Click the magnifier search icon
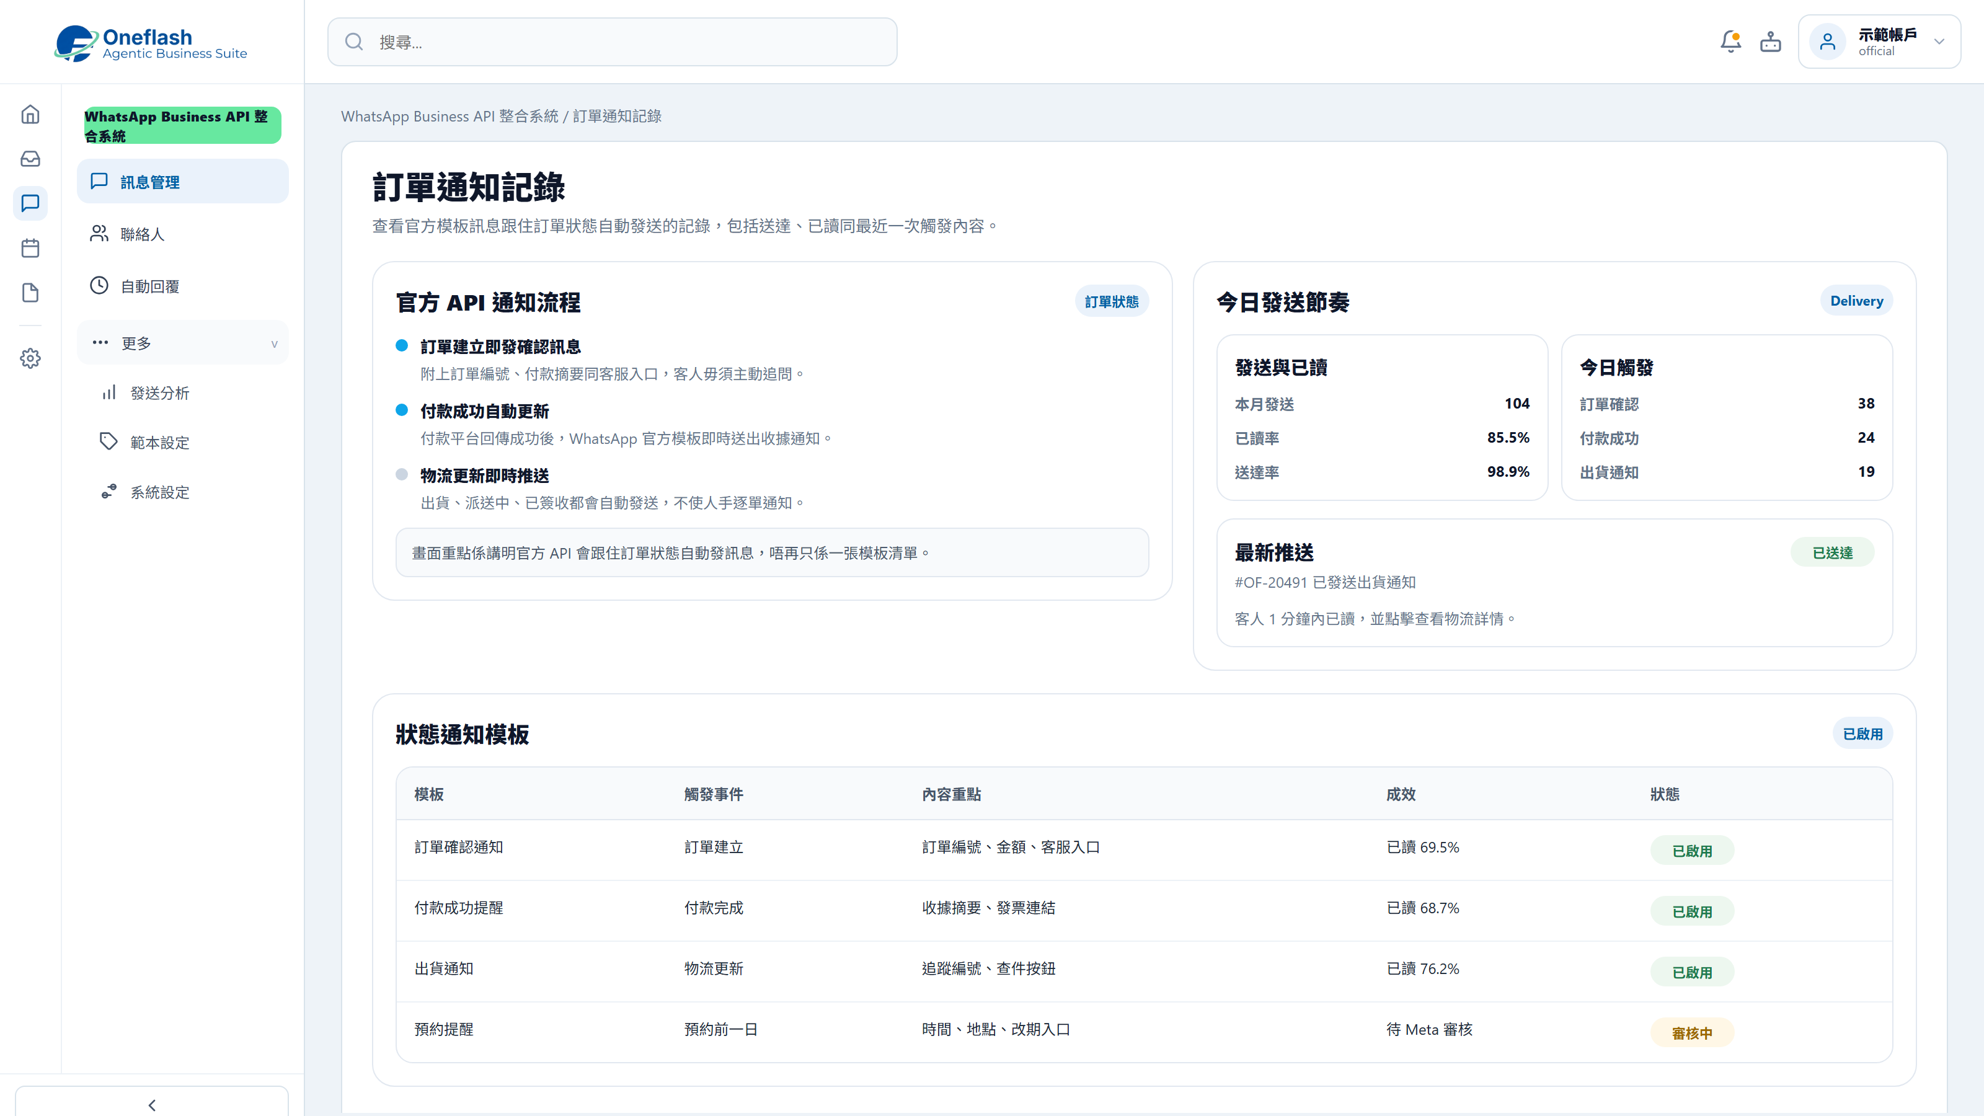 pyautogui.click(x=353, y=42)
